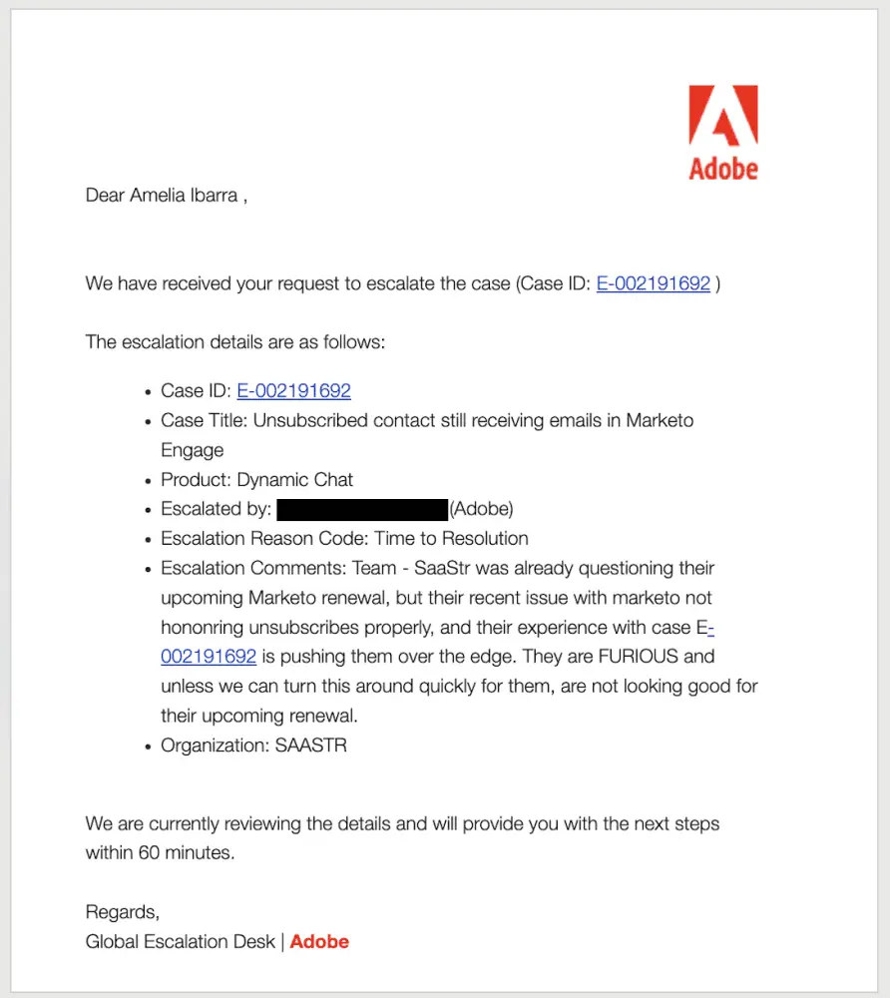Click the word 'Engage' in the case title
Viewport: 890px width, 998px height.
(x=192, y=450)
